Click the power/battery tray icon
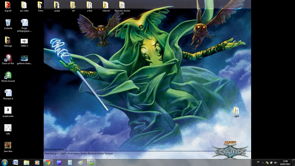 (271, 162)
